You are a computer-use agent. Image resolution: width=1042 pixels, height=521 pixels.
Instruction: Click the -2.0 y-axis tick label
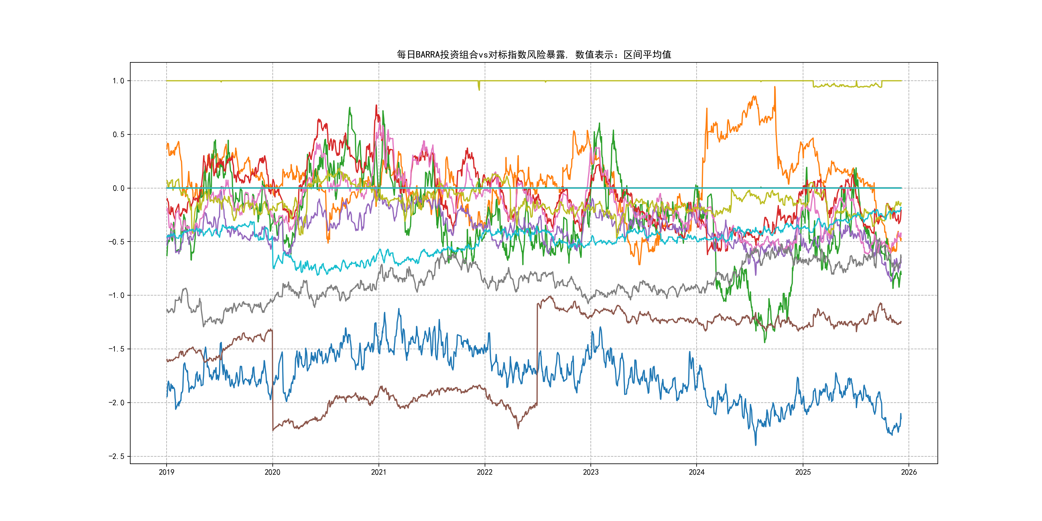pyautogui.click(x=116, y=402)
